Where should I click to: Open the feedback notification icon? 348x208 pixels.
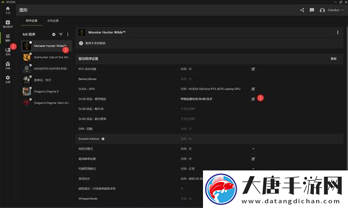coord(312,10)
